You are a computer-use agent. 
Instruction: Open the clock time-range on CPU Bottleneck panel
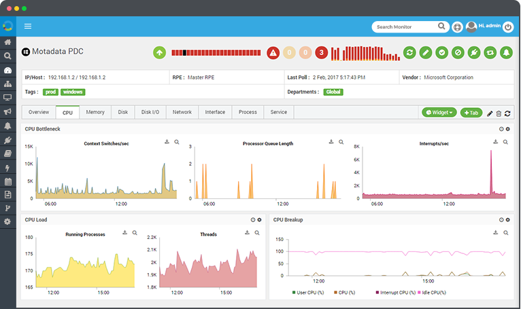pyautogui.click(x=501, y=128)
